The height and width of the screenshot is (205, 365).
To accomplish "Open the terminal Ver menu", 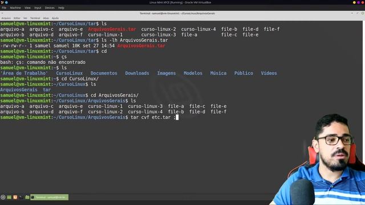I will pyautogui.click(x=25, y=18).
